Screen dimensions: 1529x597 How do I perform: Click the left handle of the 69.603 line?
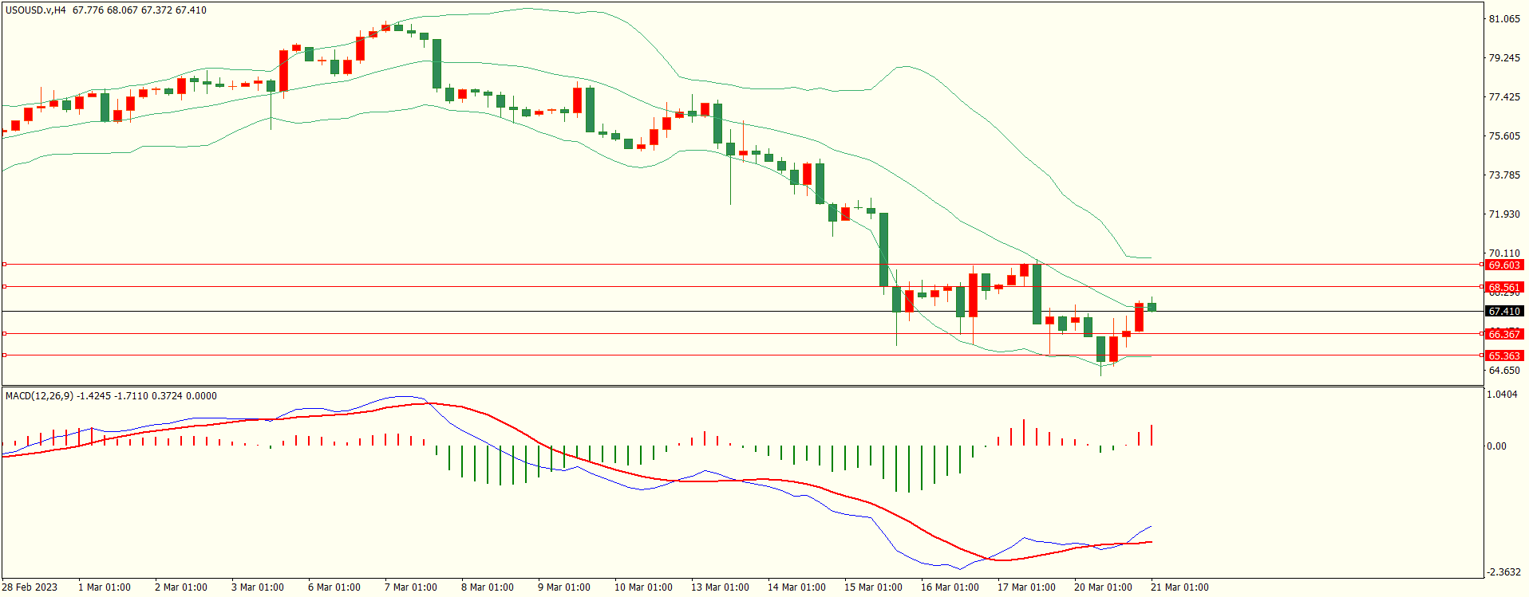coord(5,264)
